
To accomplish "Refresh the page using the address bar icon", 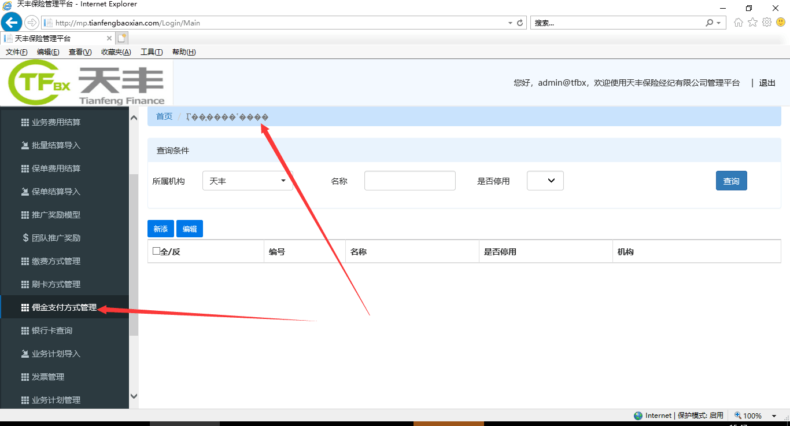I will click(520, 23).
